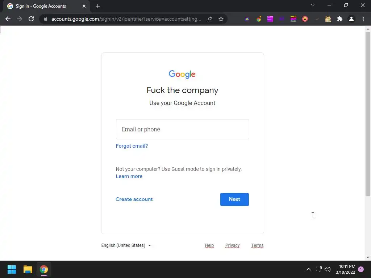Open the notification badge in the tray

[361, 269]
